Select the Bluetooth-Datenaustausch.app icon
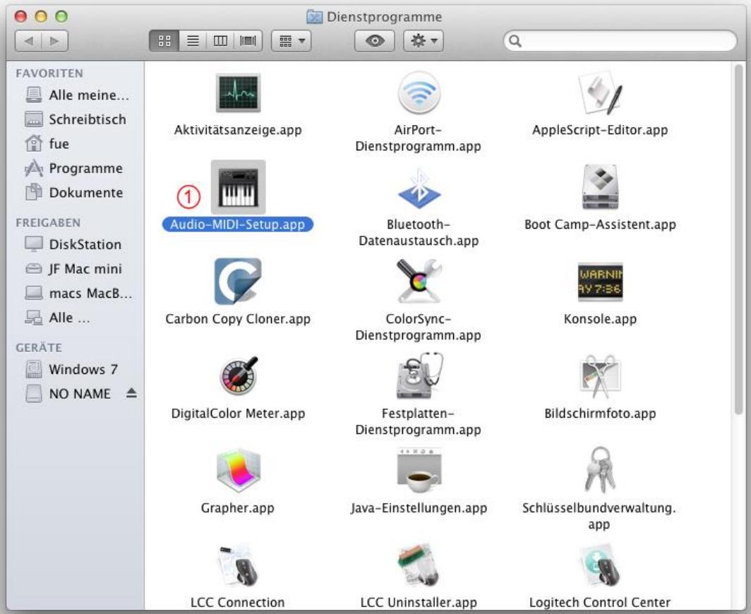 tap(419, 188)
